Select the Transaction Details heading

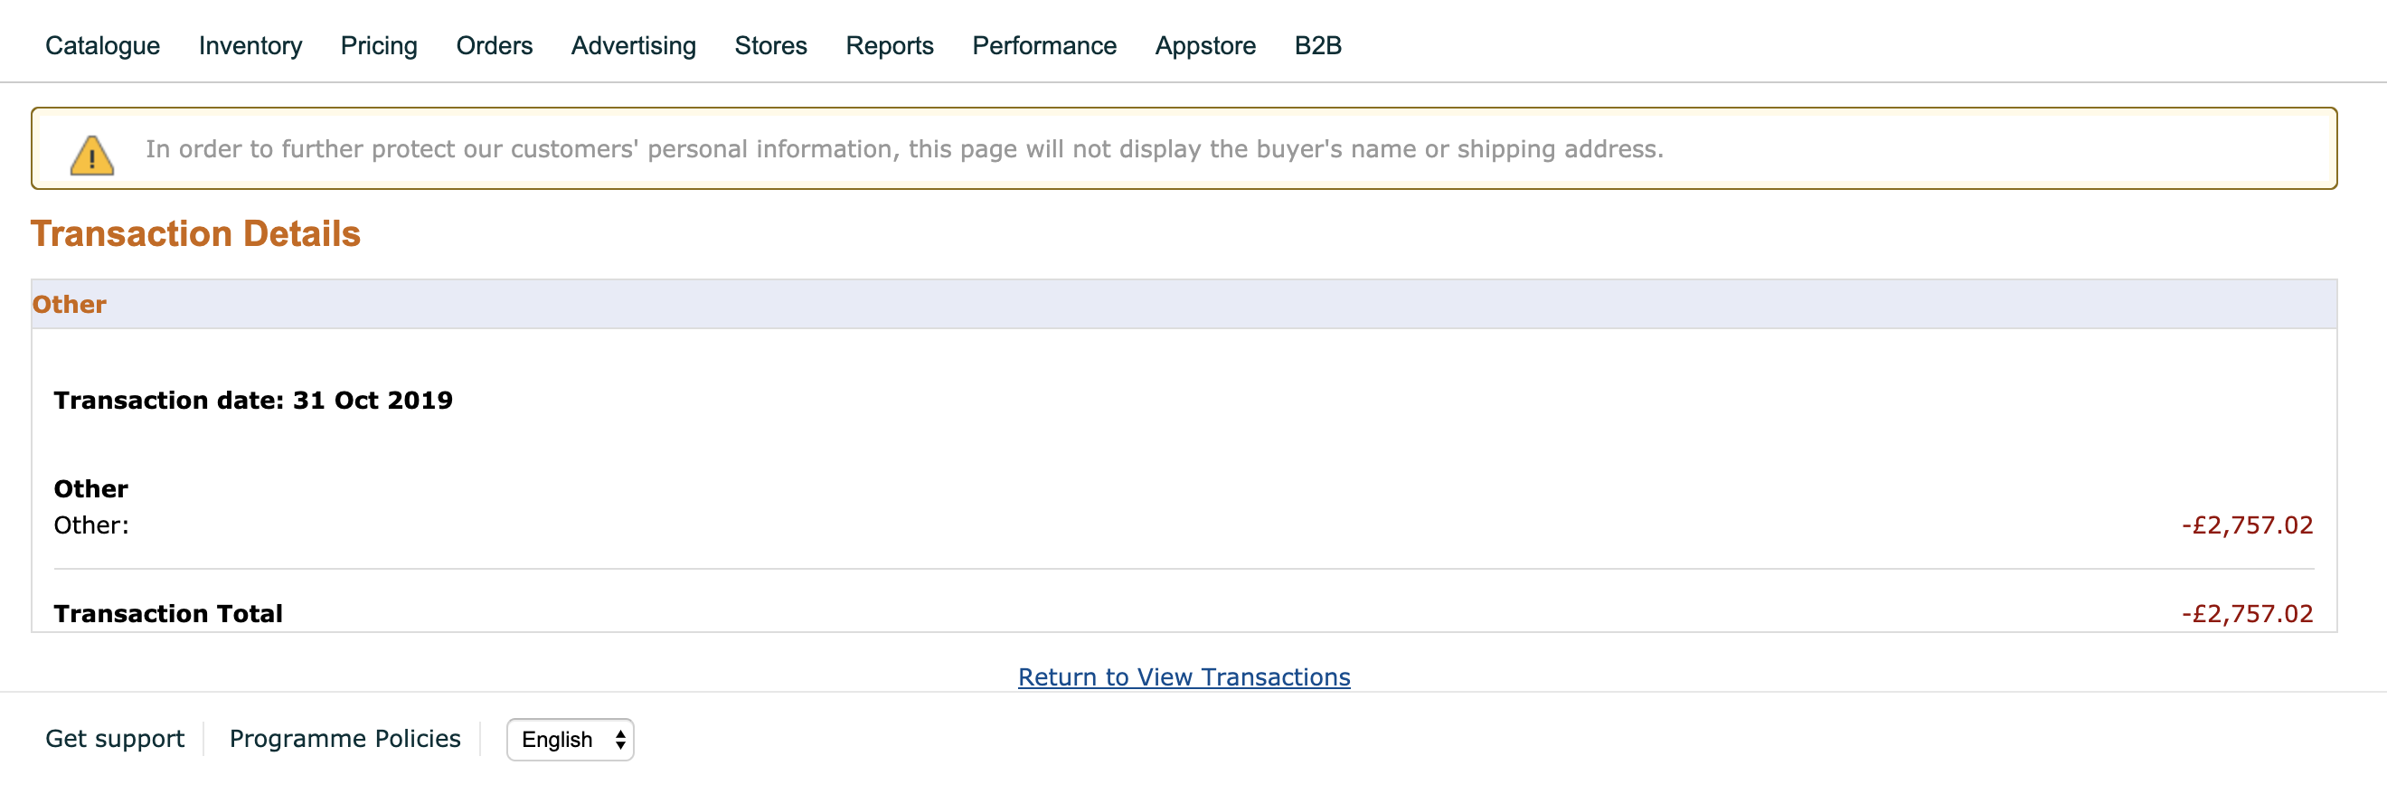195,233
